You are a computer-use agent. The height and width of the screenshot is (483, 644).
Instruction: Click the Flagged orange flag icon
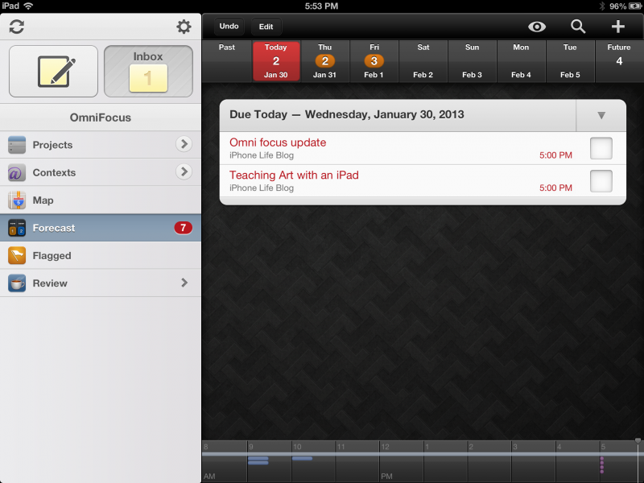pyautogui.click(x=17, y=255)
